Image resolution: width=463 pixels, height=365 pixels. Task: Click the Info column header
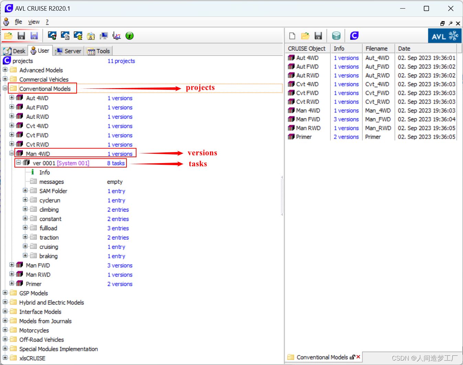coord(346,49)
